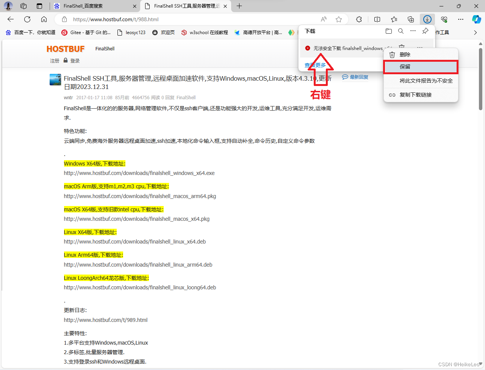
Task: Open the 百度一下，你就知道 bookmark
Action: tap(30, 33)
